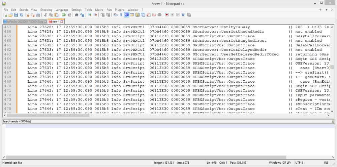The image size is (337, 167).
Task: Open the View menu
Action: pos(34,10)
